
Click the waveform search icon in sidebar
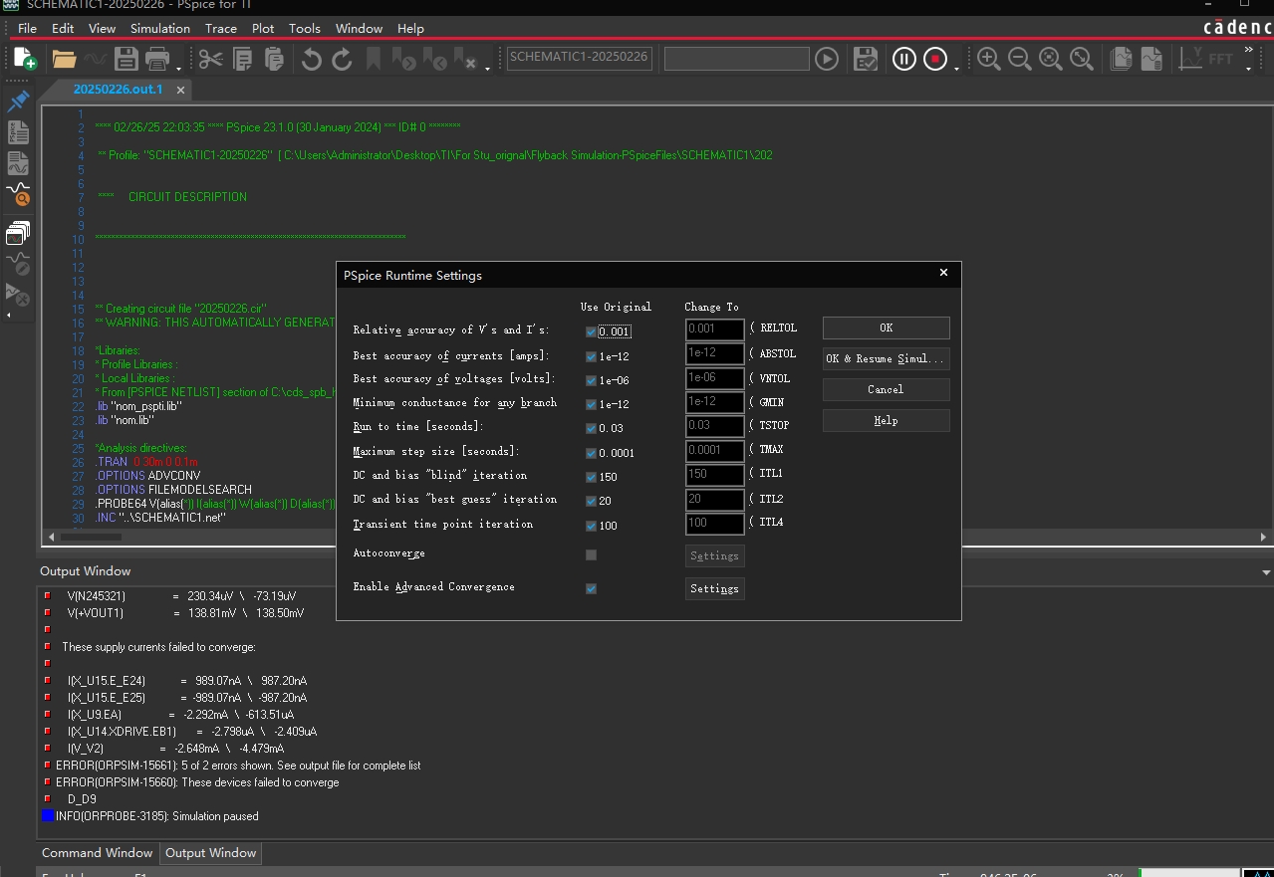tap(18, 194)
